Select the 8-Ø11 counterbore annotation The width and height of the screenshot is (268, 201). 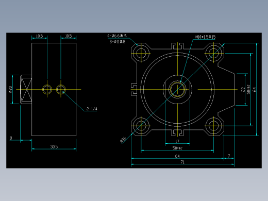tap(118, 42)
